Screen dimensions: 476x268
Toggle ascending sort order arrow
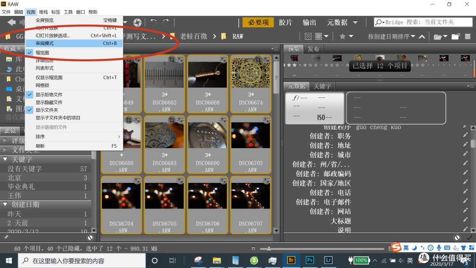[422, 37]
